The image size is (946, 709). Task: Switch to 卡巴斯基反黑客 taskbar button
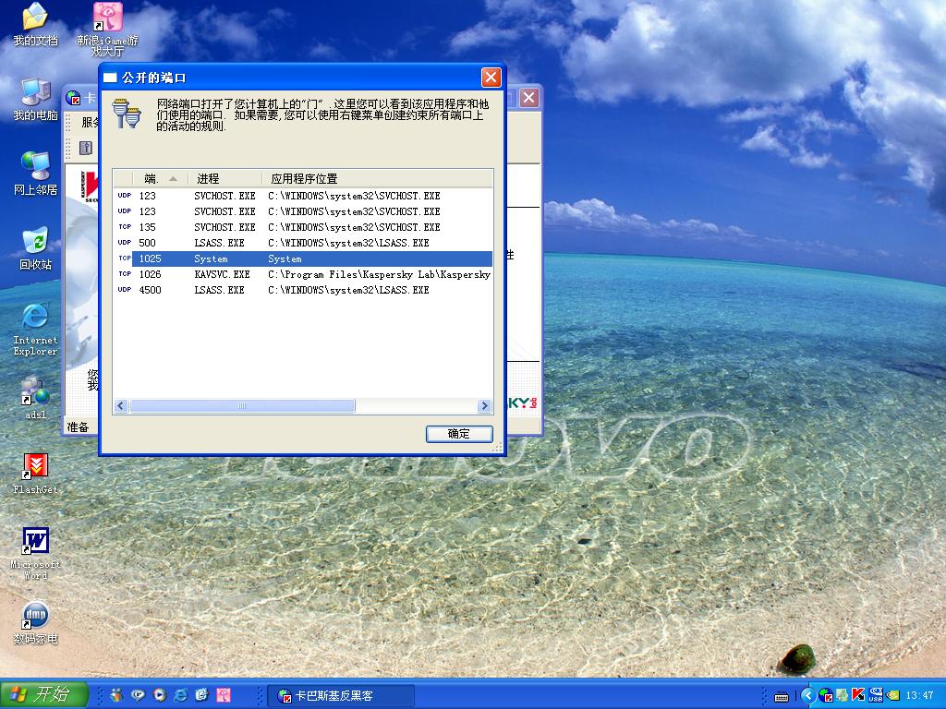(x=341, y=696)
